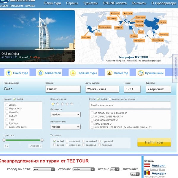Click the flame icon for Горящие туры
This screenshot has width=178, height=178.
pyautogui.click(x=73, y=73)
